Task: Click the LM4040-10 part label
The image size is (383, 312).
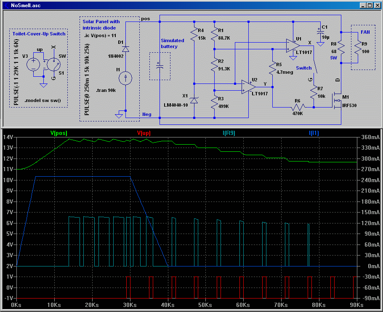Action: (176, 105)
